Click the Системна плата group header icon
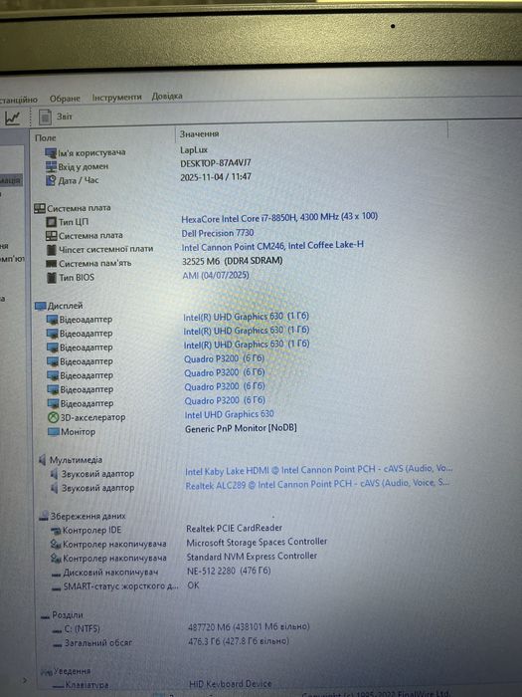This screenshot has width=522, height=697. (40, 208)
